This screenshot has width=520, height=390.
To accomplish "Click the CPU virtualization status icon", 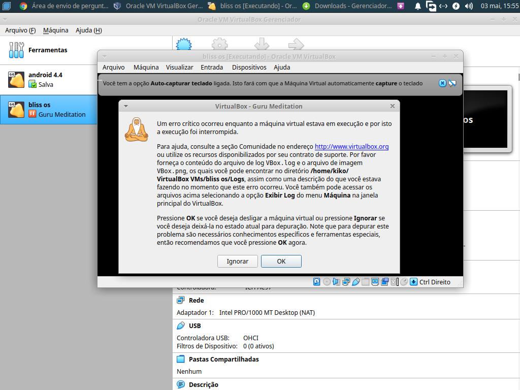I will pyautogui.click(x=394, y=282).
